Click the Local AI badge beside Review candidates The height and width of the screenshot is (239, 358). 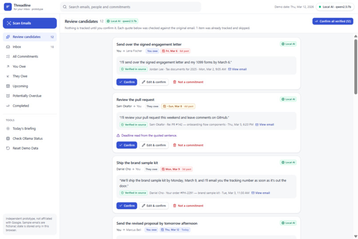tap(122, 21)
